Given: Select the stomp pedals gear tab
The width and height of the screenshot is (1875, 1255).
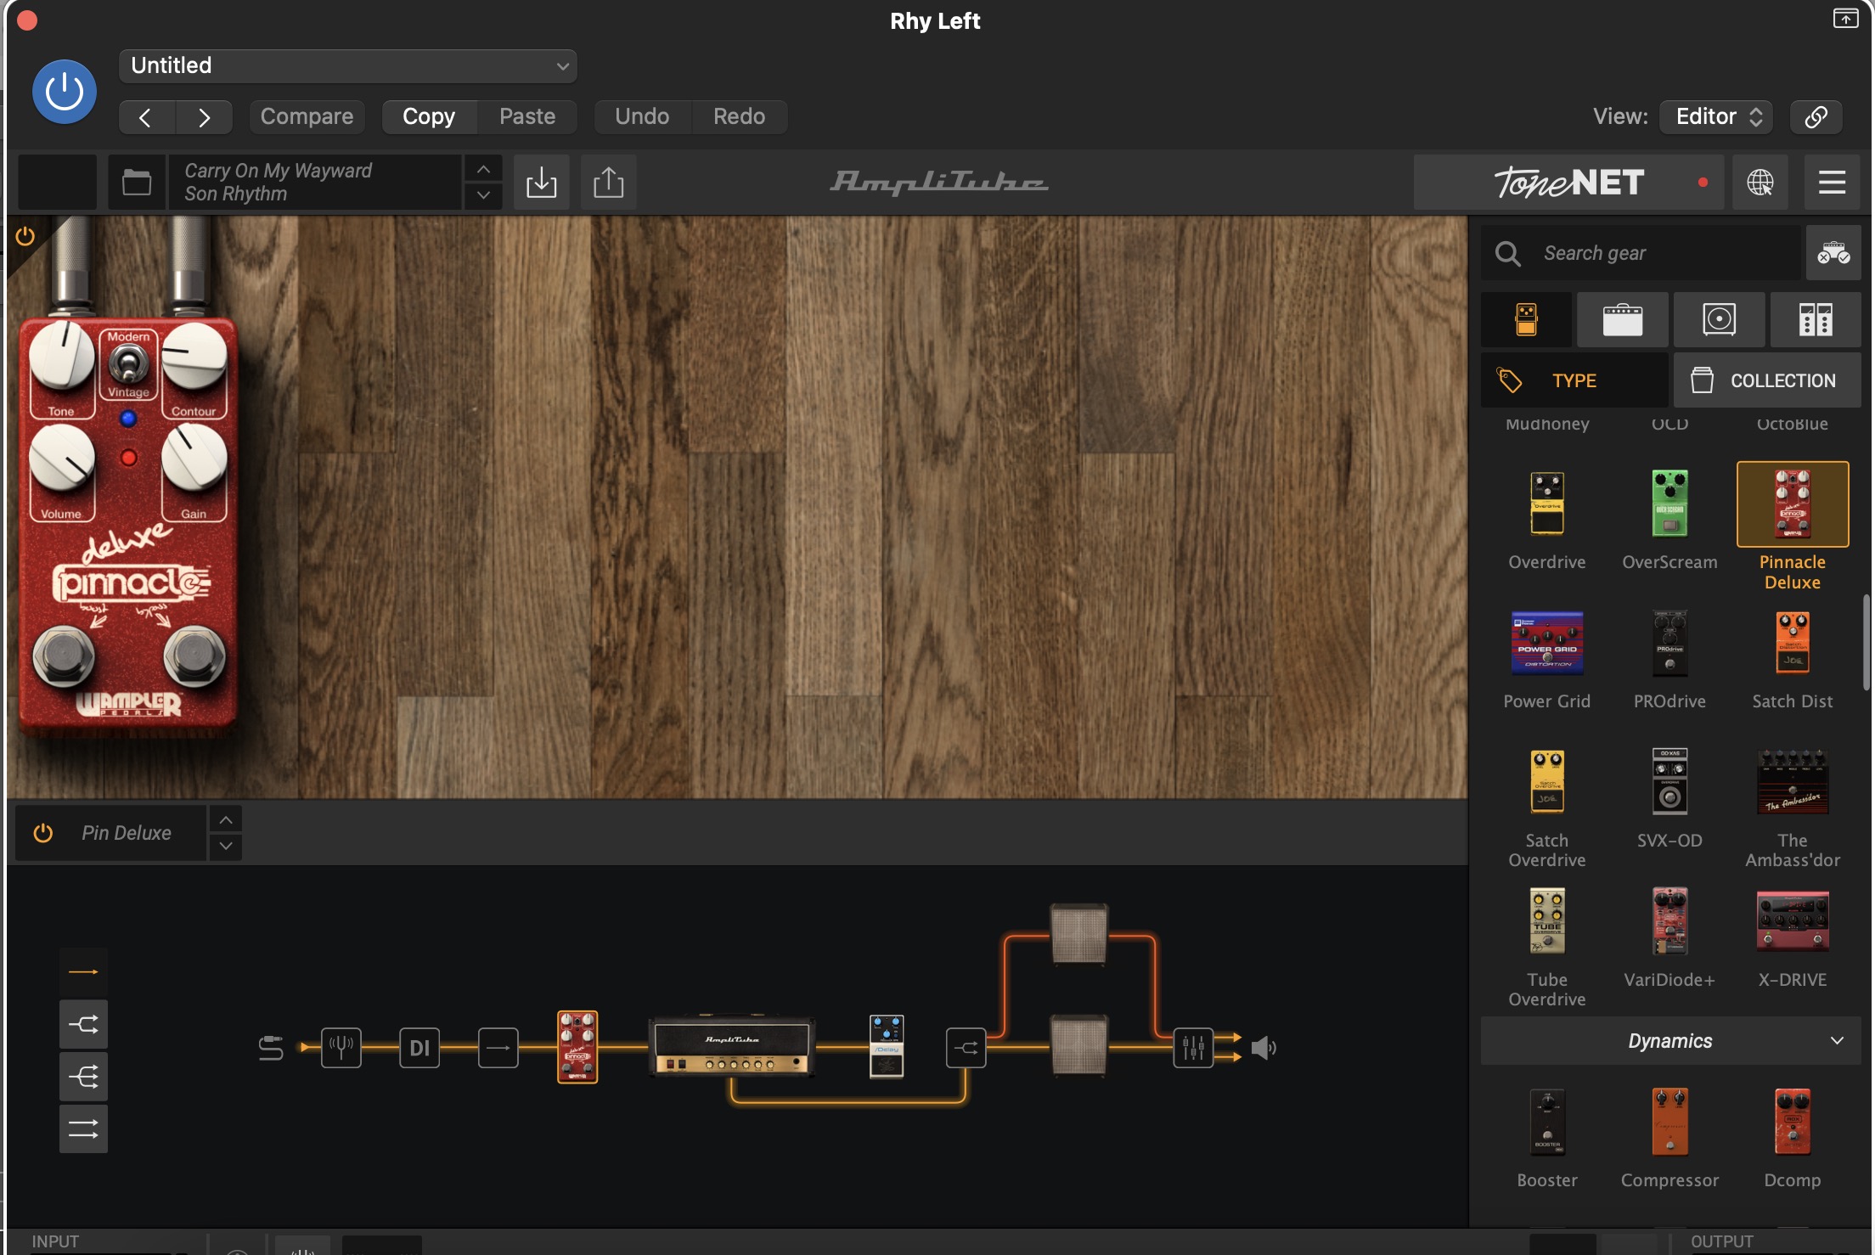Looking at the screenshot, I should tap(1526, 319).
